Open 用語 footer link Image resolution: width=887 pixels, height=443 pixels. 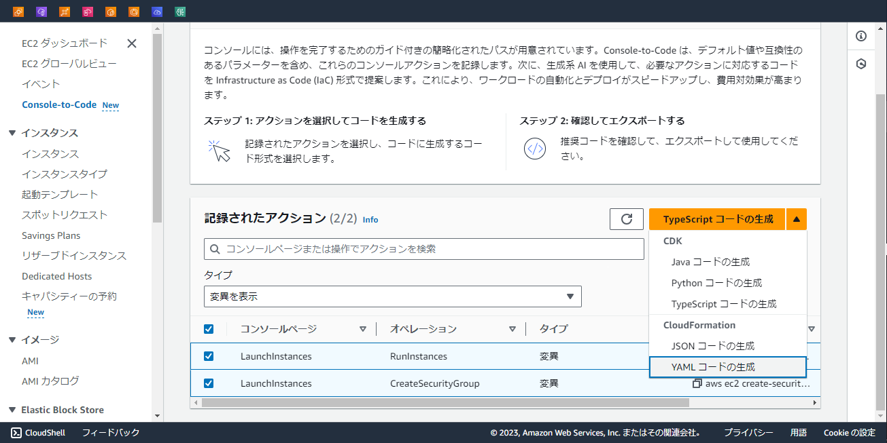tap(799, 433)
